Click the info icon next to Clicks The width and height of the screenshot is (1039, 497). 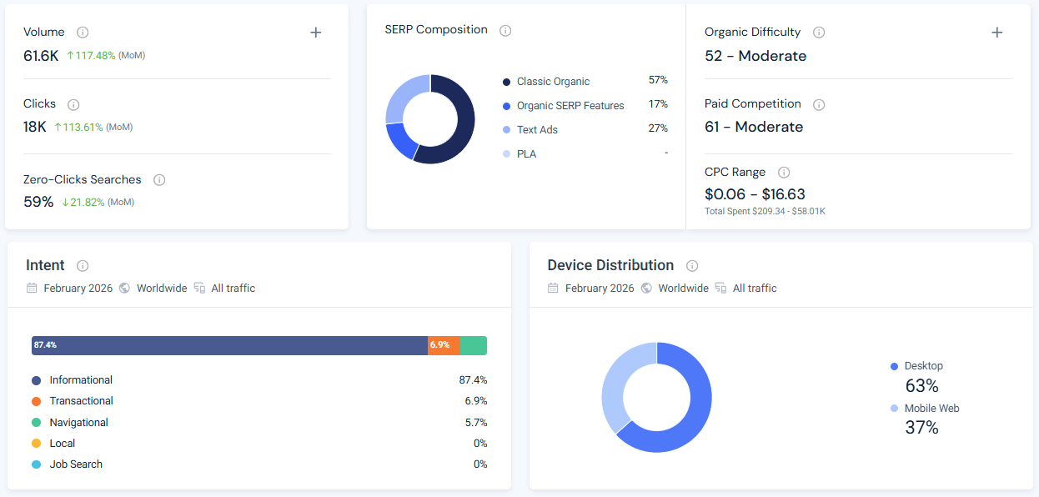pyautogui.click(x=73, y=104)
